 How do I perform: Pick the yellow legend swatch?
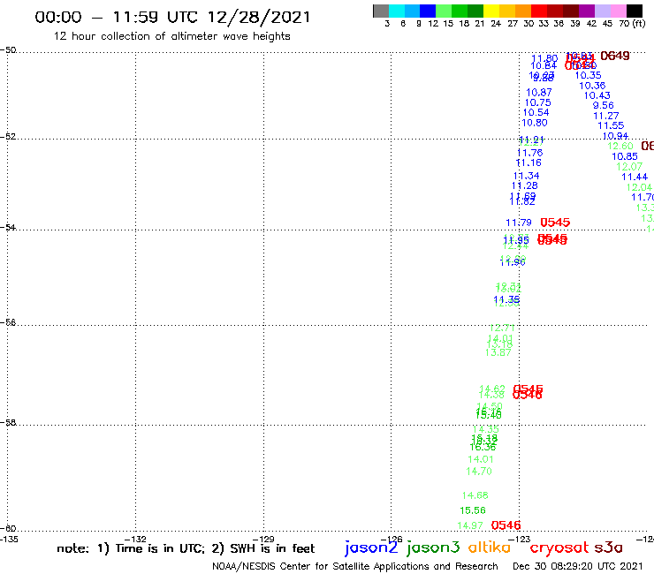point(491,11)
